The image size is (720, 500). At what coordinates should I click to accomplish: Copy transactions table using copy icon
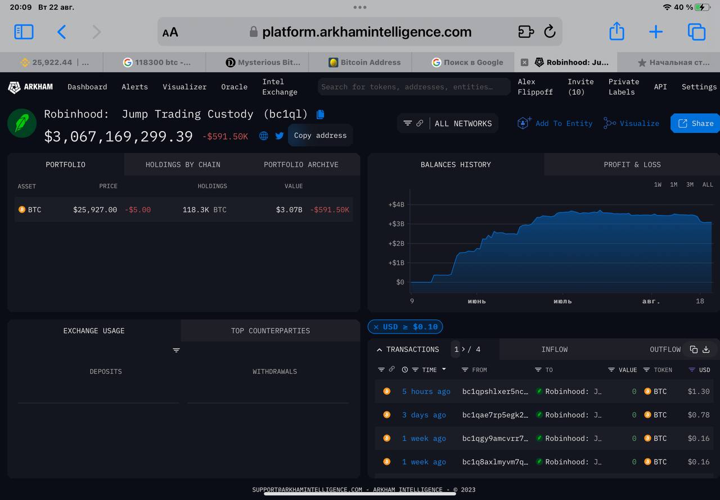click(x=694, y=349)
